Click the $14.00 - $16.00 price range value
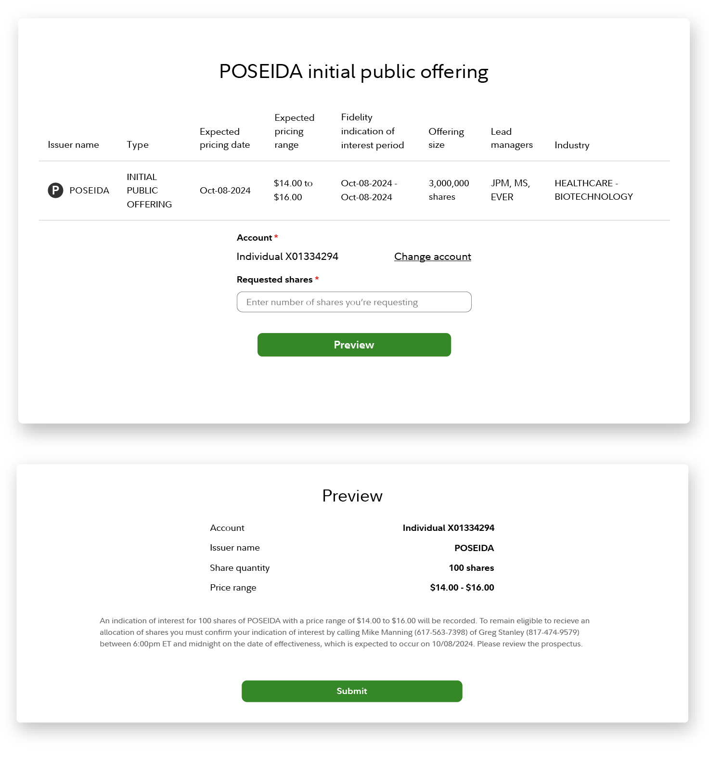The image size is (709, 759). click(462, 588)
